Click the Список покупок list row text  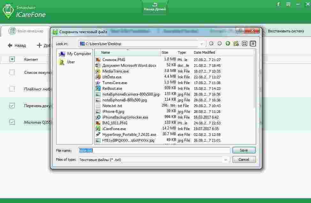[37, 73]
